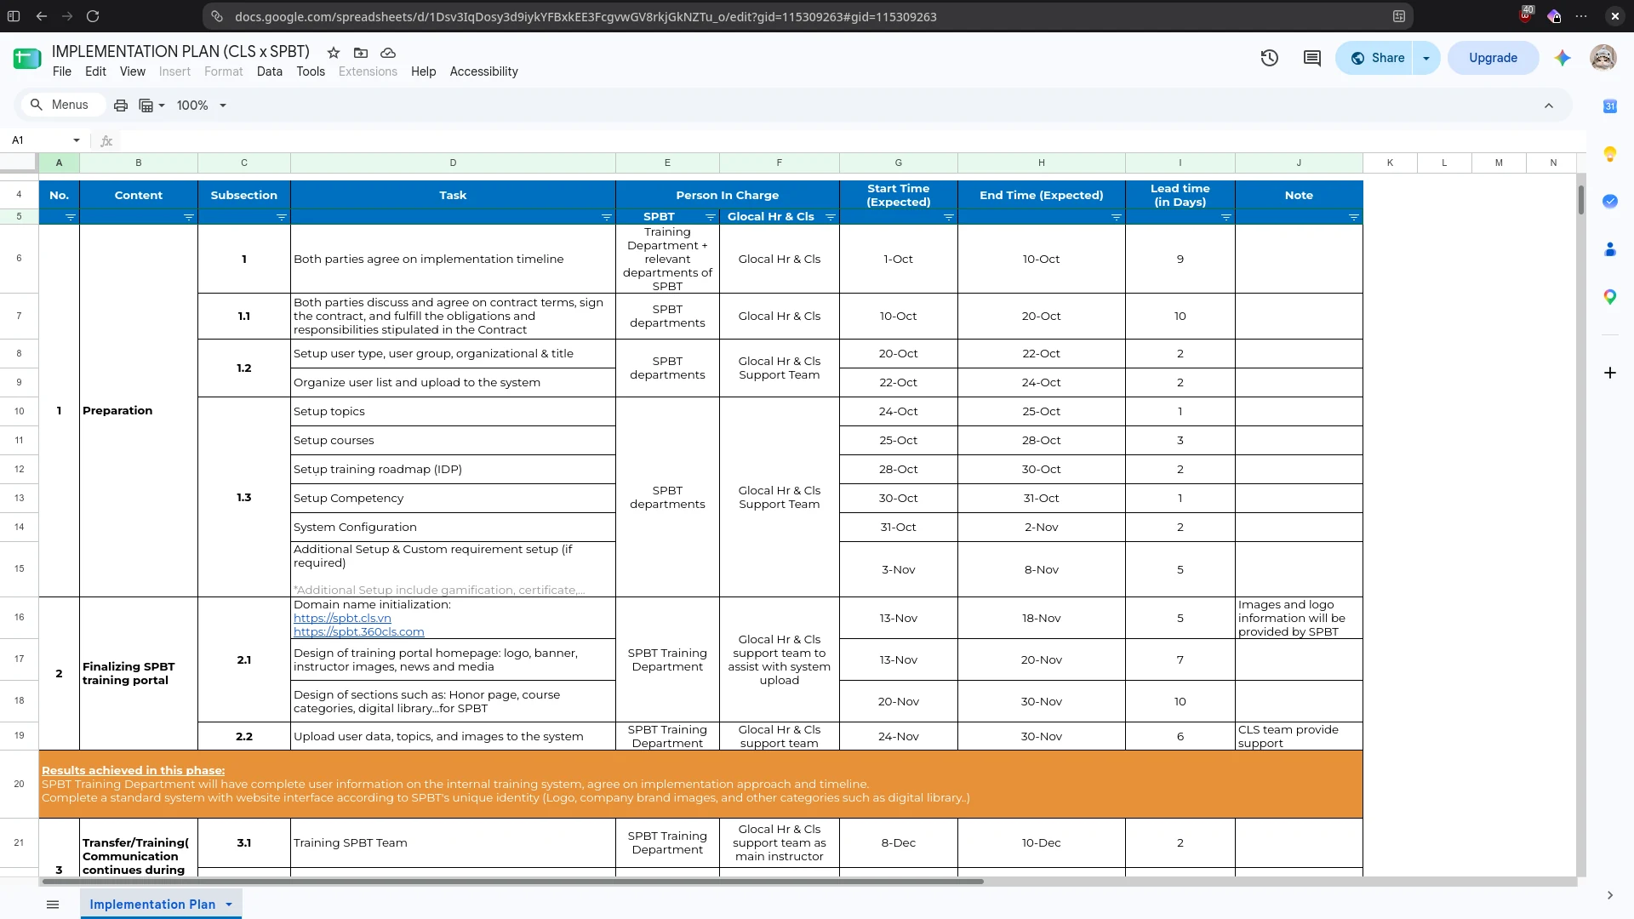Open the Maps side panel icon
The height and width of the screenshot is (919, 1634).
point(1610,297)
